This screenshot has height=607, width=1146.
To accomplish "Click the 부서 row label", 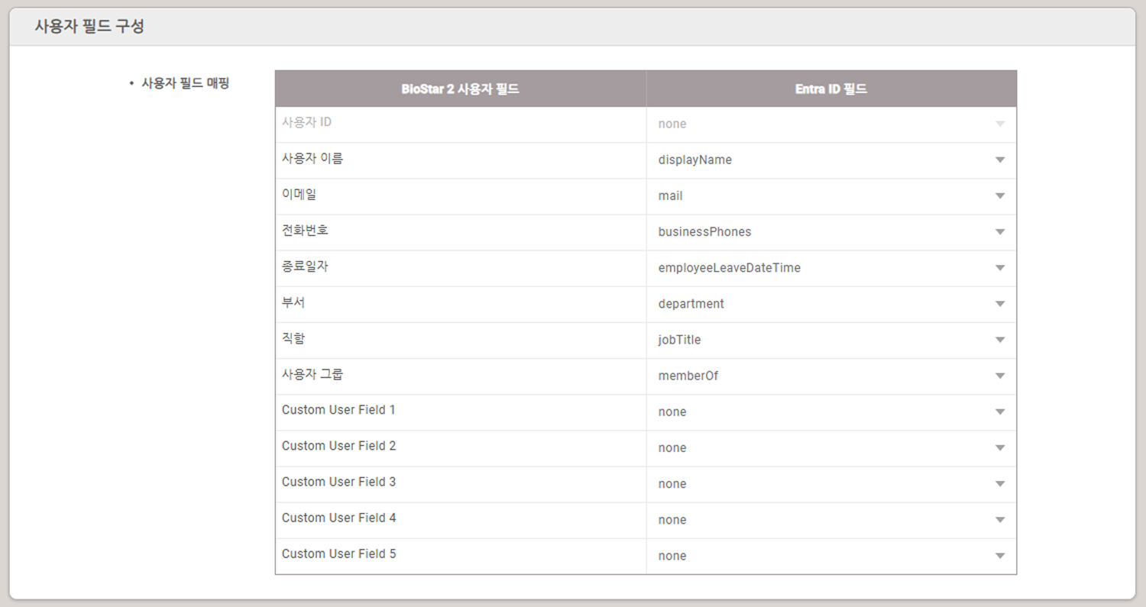I will pos(293,302).
